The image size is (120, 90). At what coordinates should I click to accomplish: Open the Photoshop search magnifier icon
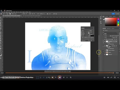(x=116, y=14)
